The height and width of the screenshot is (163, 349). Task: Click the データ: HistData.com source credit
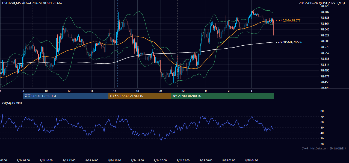pyautogui.click(x=324, y=148)
